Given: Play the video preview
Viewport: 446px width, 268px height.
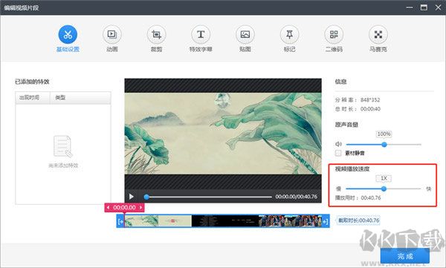Looking at the screenshot, I should tap(132, 197).
